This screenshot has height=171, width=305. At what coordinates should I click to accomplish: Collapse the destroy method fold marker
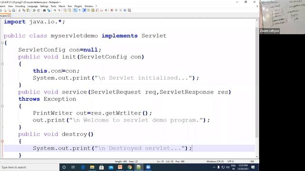[x=2, y=141]
